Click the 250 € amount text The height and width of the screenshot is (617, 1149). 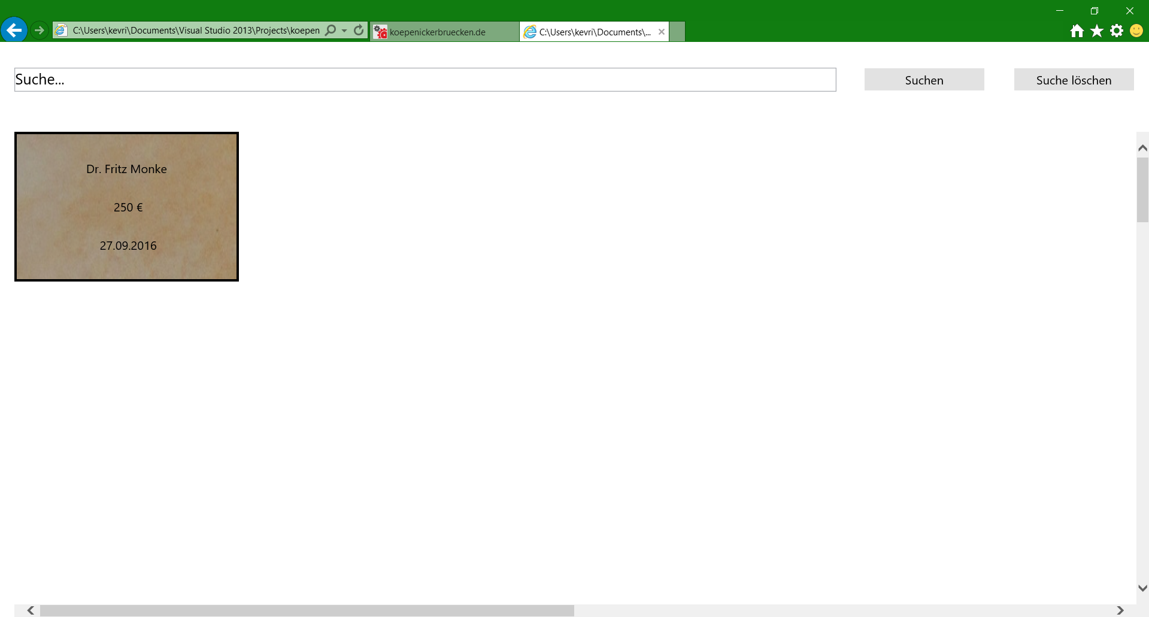coord(128,207)
